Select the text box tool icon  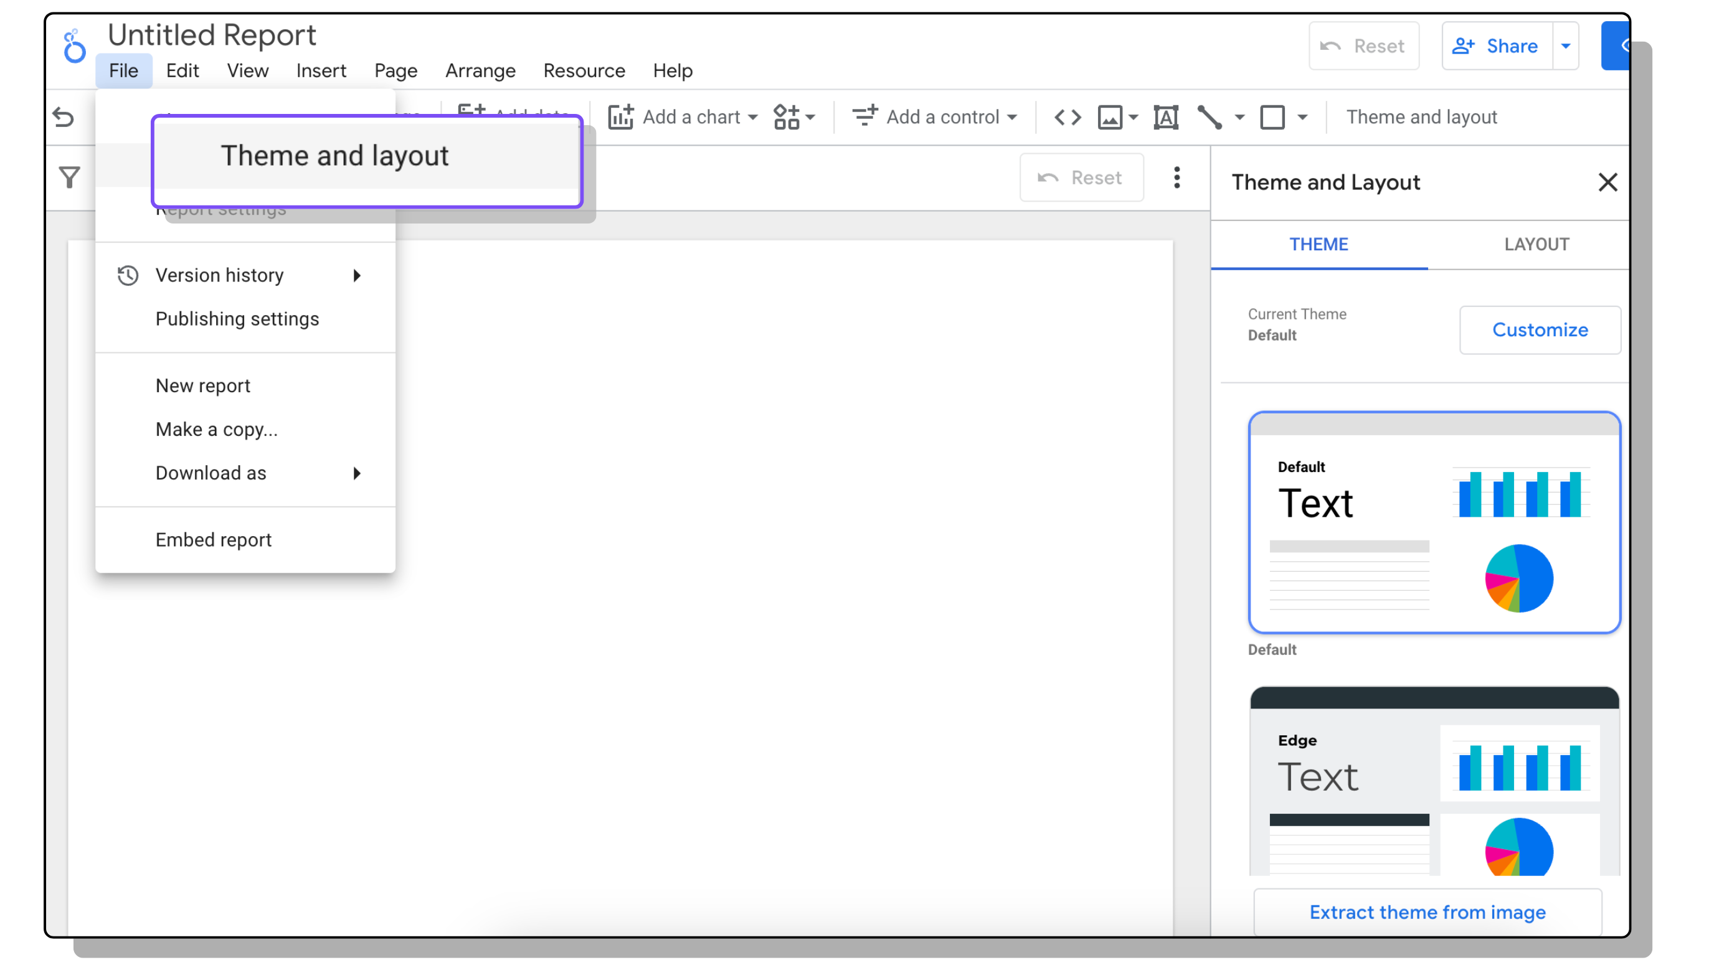click(x=1166, y=117)
